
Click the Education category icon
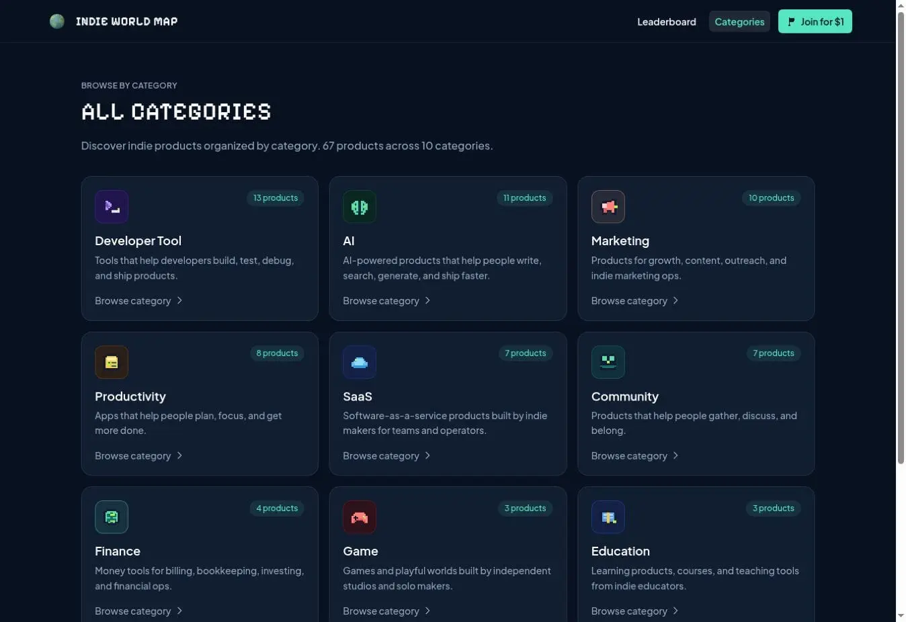pyautogui.click(x=608, y=517)
